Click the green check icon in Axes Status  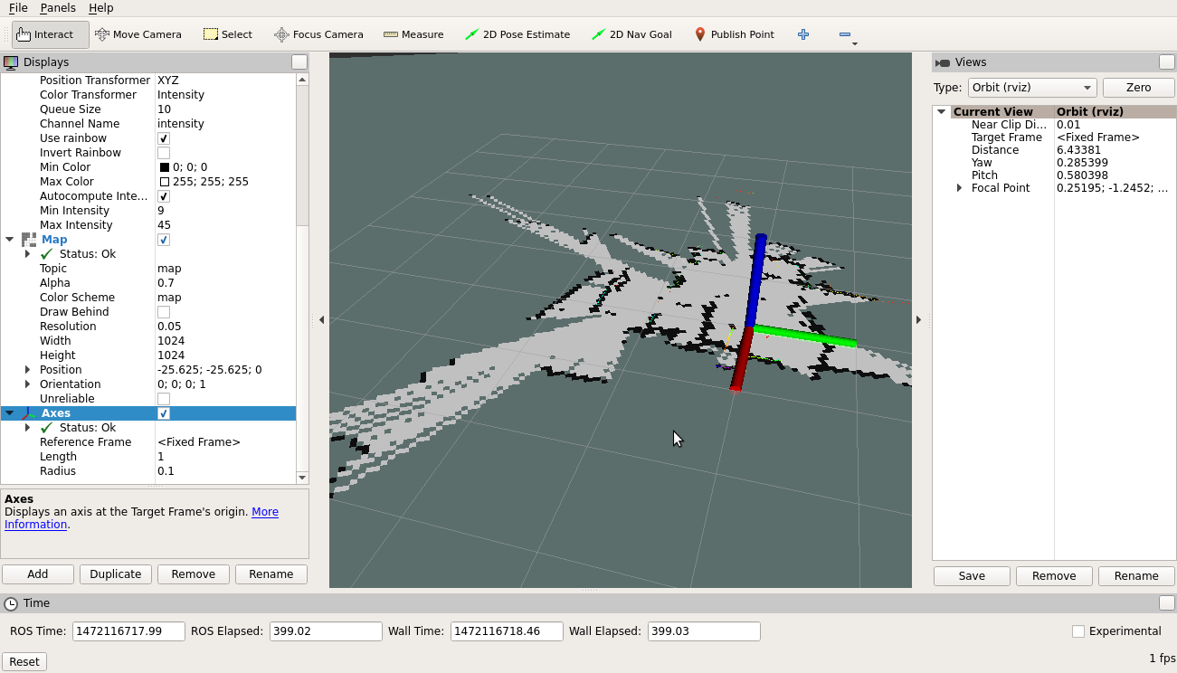click(47, 428)
